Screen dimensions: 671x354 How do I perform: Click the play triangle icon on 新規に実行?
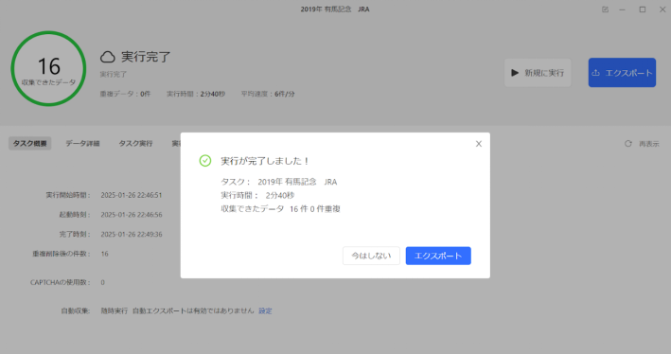tap(515, 73)
